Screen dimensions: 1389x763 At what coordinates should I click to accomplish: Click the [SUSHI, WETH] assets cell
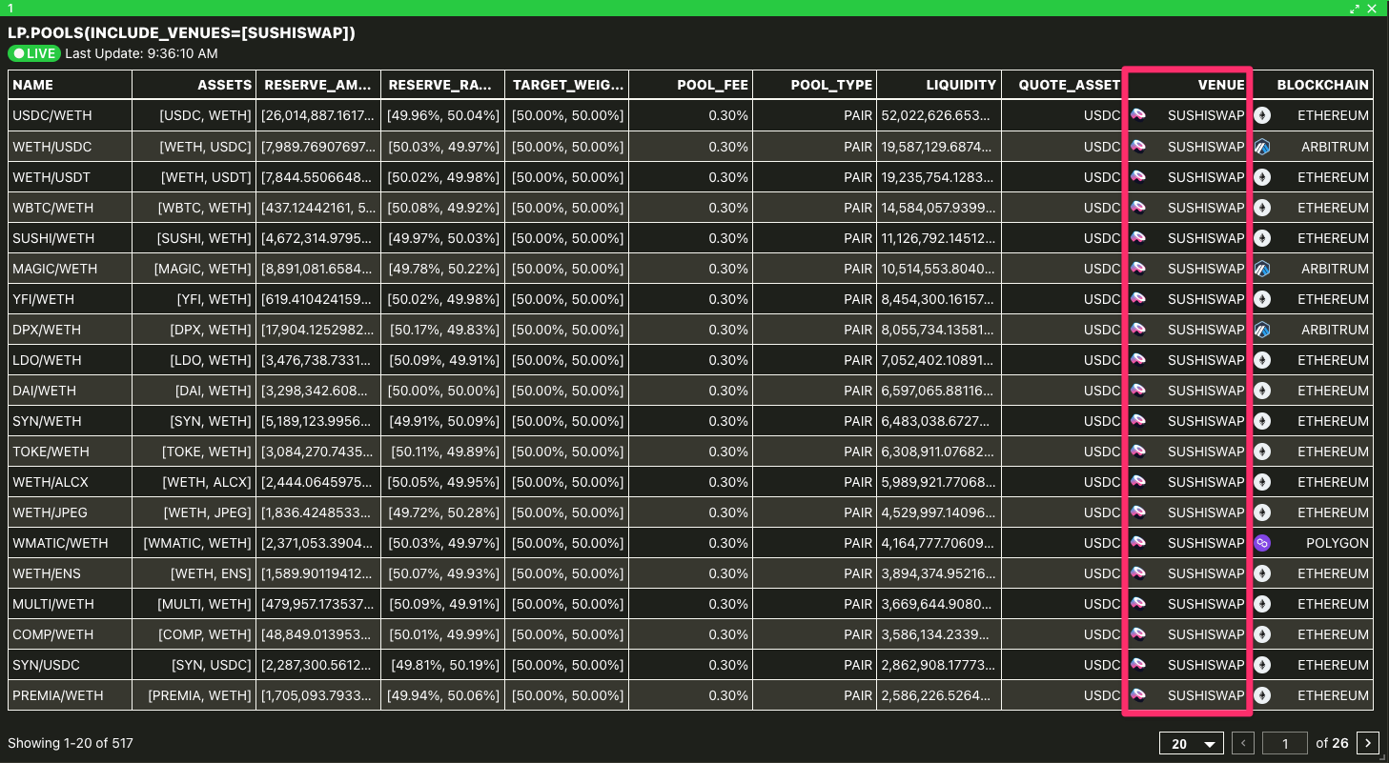pyautogui.click(x=194, y=238)
